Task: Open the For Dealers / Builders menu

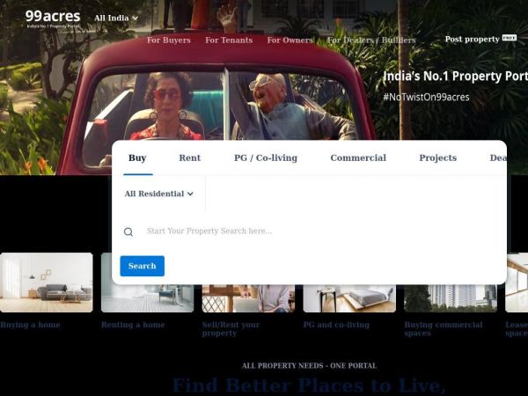Action: 371,40
